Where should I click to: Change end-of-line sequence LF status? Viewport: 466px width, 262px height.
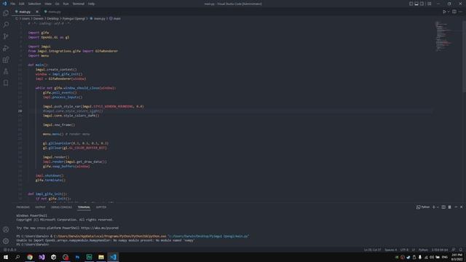coord(413,250)
